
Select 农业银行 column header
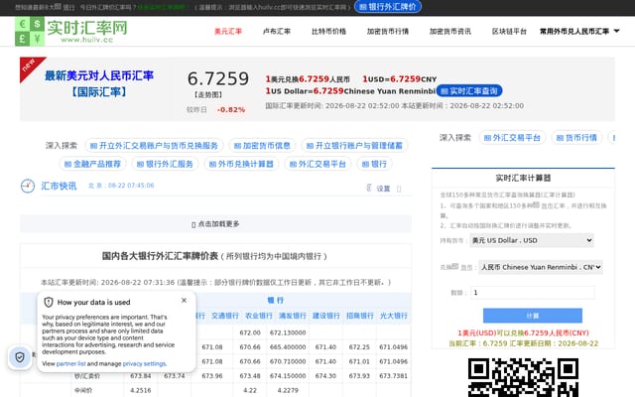point(259,316)
